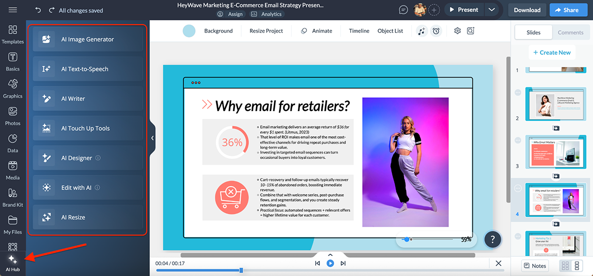Screen dimensions: 593x276
Task: Open the AI Hub sidebar icon
Action: point(13,263)
